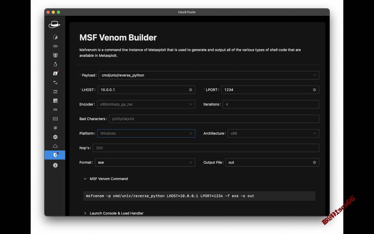Open the Format dropdown
Viewport: 374px width, 234px height.
pos(145,162)
